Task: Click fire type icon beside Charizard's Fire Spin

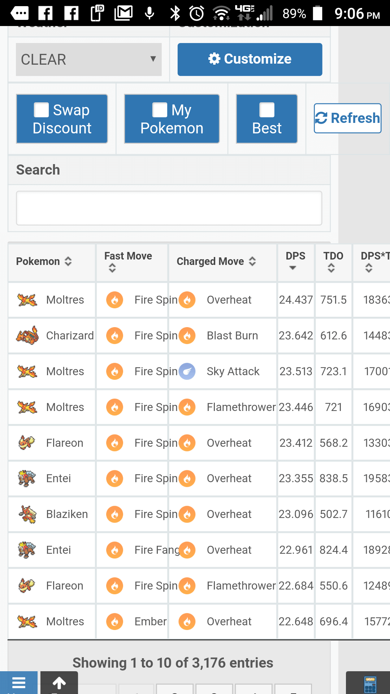Action: pos(115,335)
